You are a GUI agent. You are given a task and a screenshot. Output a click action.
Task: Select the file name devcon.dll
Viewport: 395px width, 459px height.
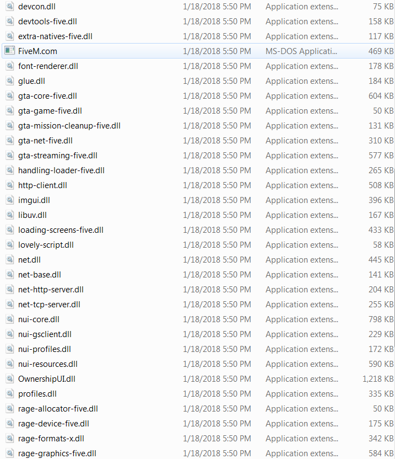tap(36, 7)
